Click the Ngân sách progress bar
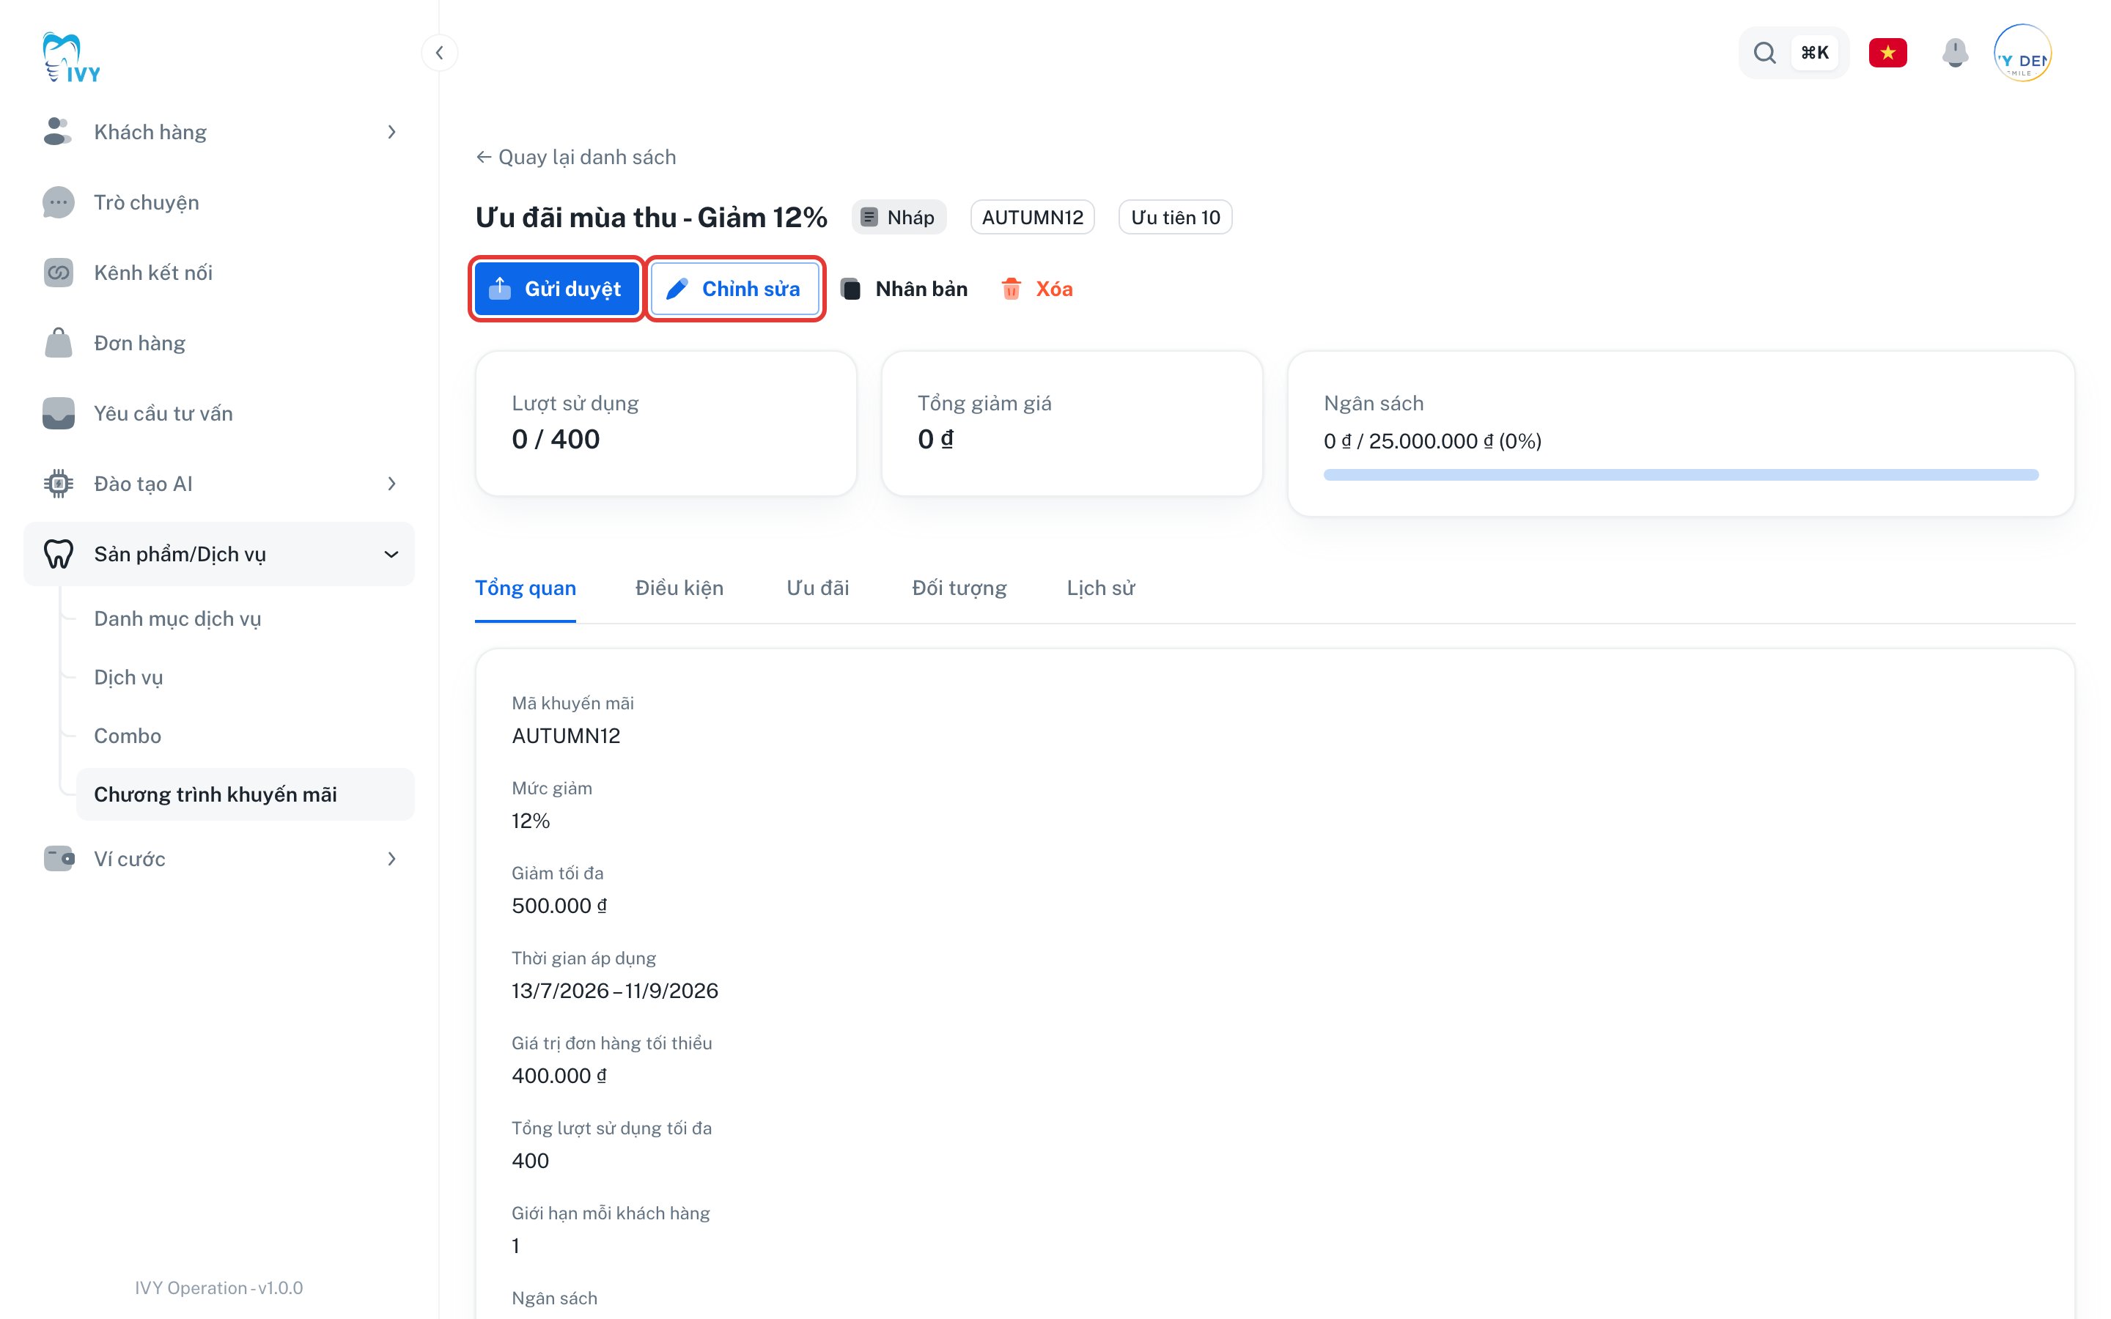2111x1319 pixels. click(x=1680, y=475)
